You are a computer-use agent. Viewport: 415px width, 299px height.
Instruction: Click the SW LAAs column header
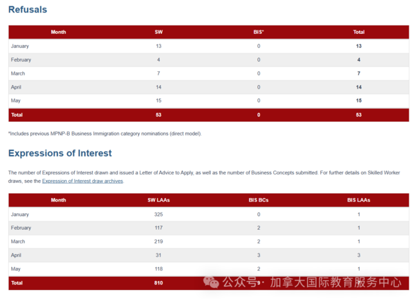coord(158,200)
